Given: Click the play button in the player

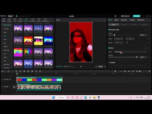Looking at the screenshot, I should pyautogui.click(x=81, y=66).
